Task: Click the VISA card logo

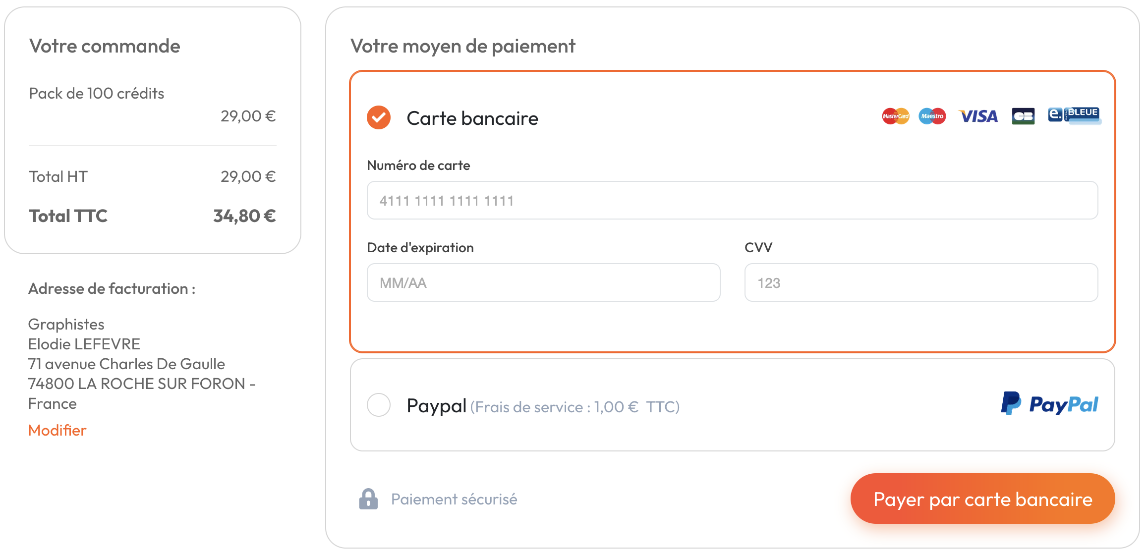Action: pos(978,116)
